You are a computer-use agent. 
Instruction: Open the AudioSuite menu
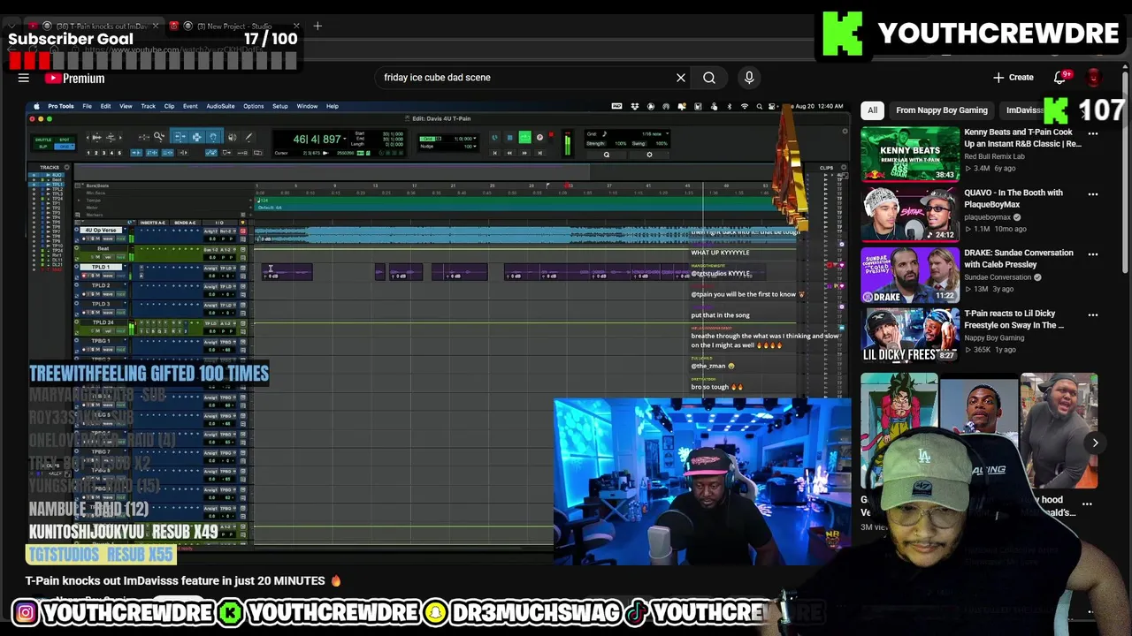pos(220,106)
